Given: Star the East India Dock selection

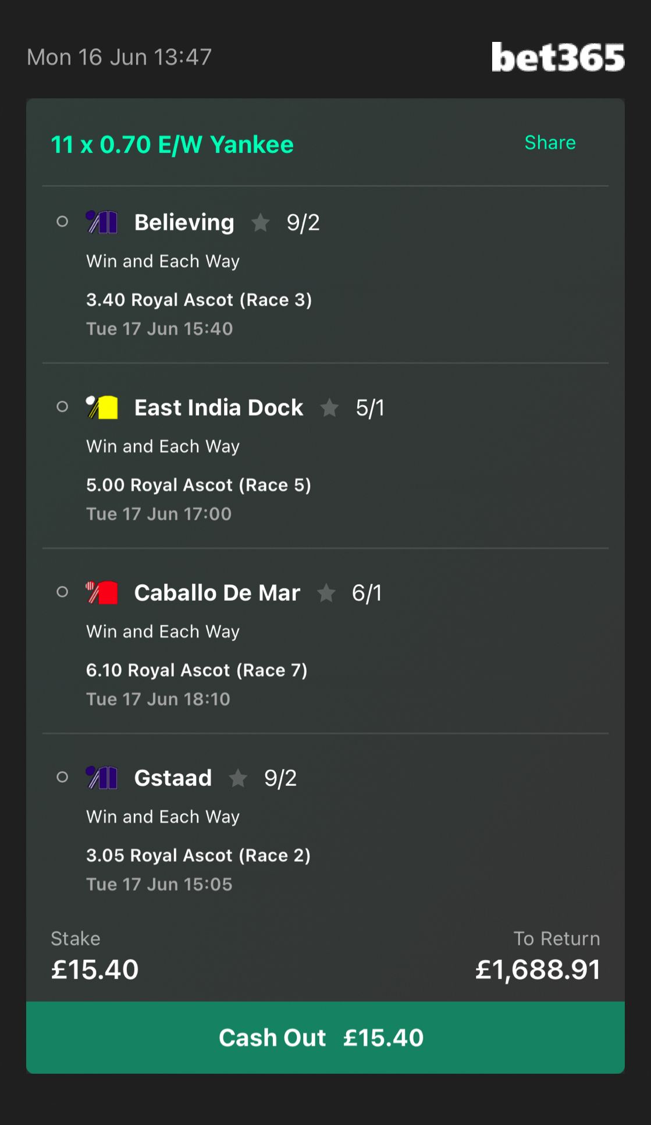Looking at the screenshot, I should pos(329,407).
